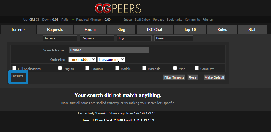Click the Time, Used and Load statistics line
Screen dimensions: 271x132
point(118,120)
